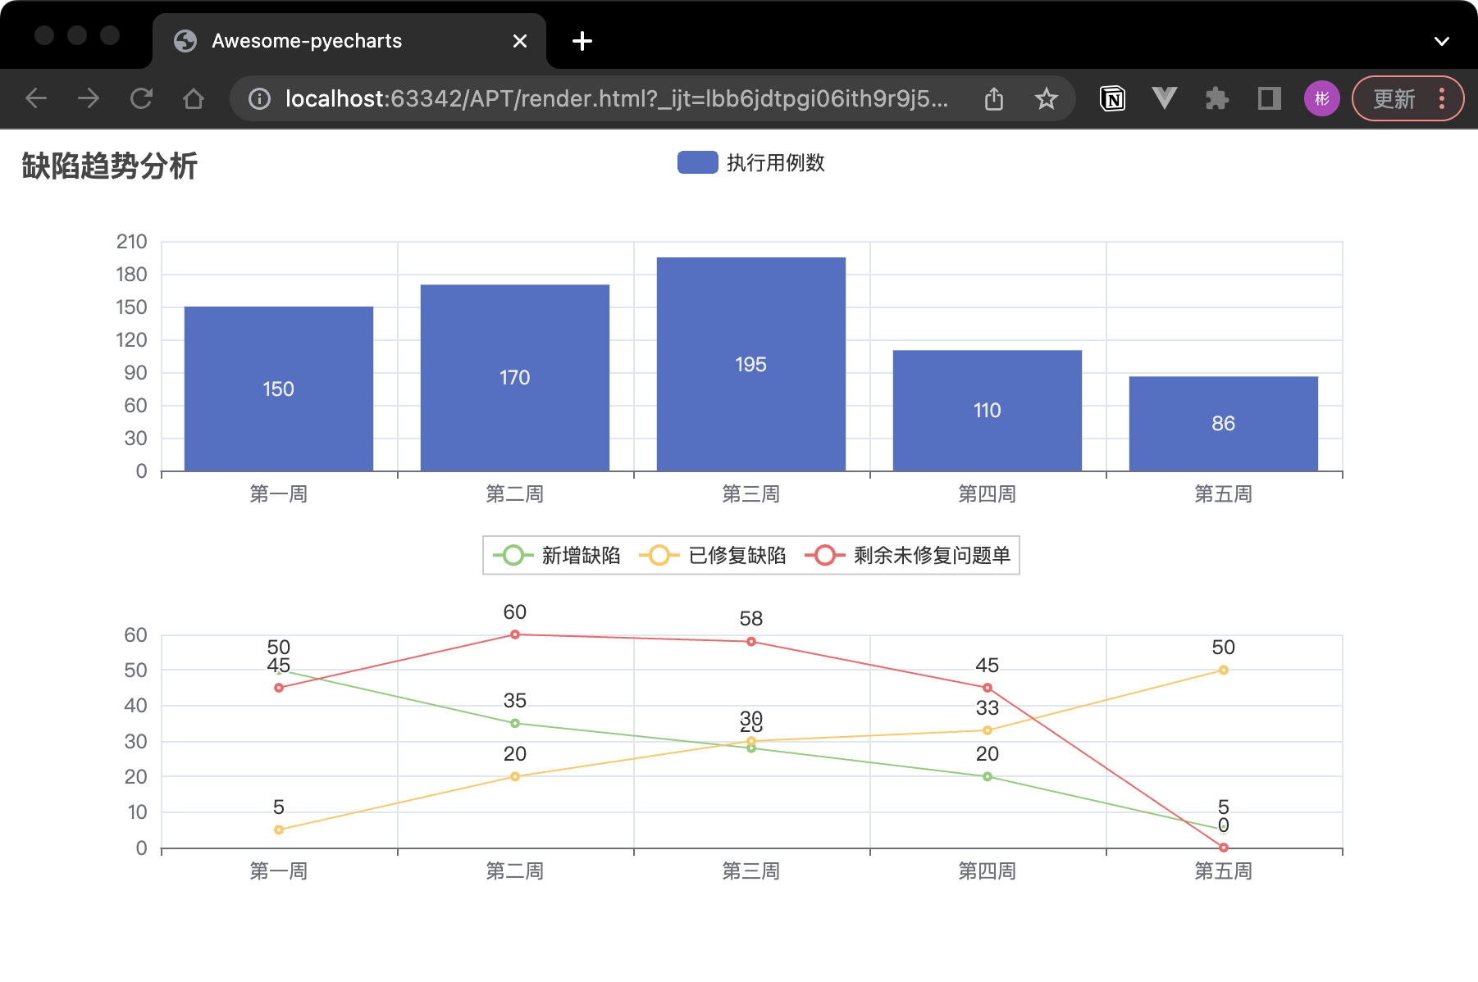Toggle the browser side panel
This screenshot has height=982, width=1478.
[x=1270, y=99]
